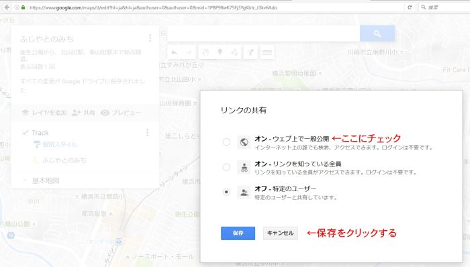Click the browser URL address field
Screen dimensions: 470x267
[216, 7]
